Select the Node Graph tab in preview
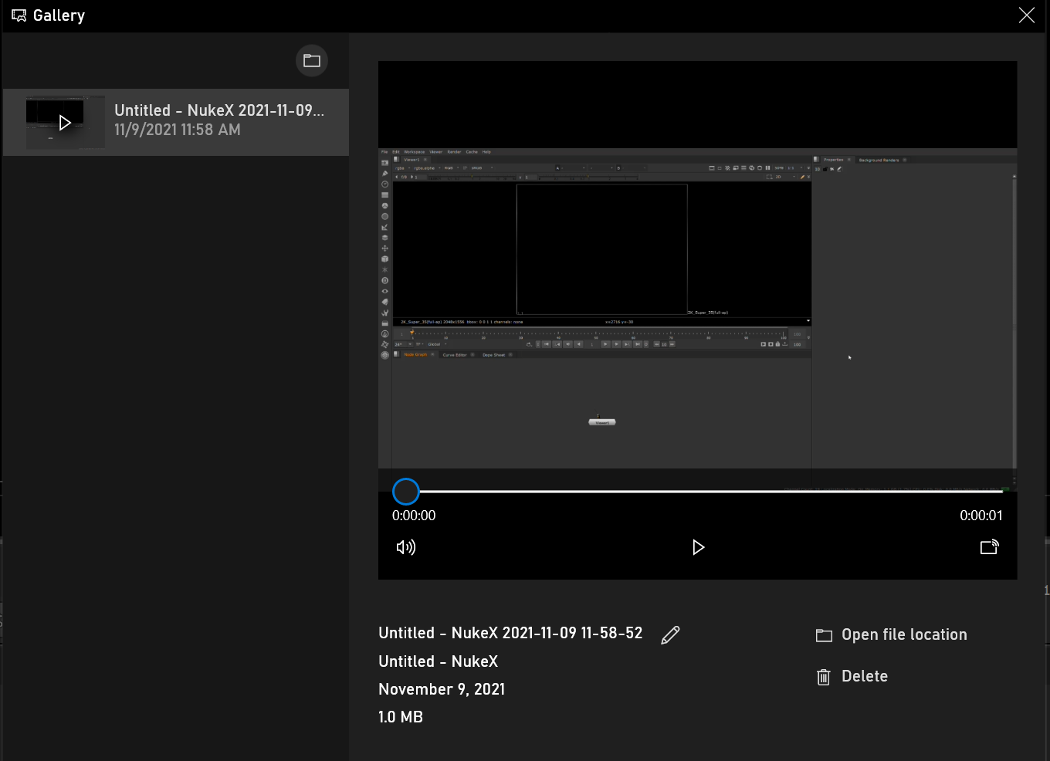 point(415,355)
